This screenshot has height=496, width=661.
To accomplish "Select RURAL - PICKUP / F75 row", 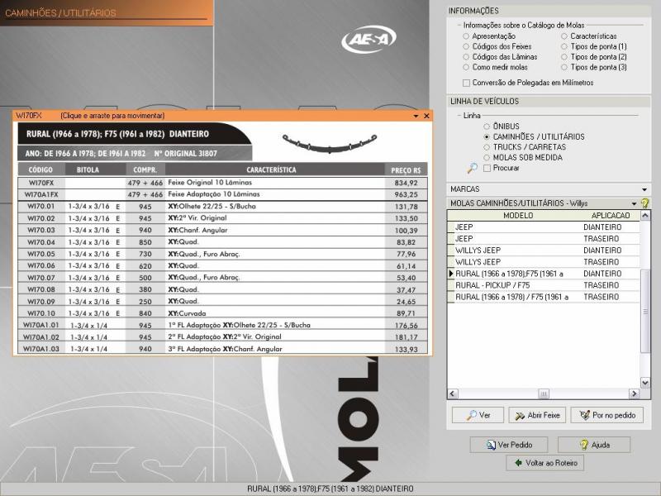I will [x=544, y=285].
